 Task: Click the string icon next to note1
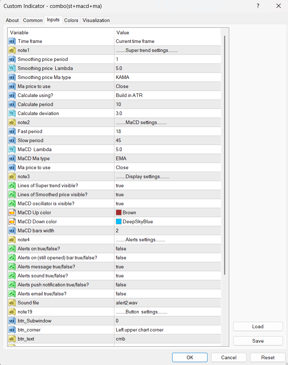(x=12, y=50)
